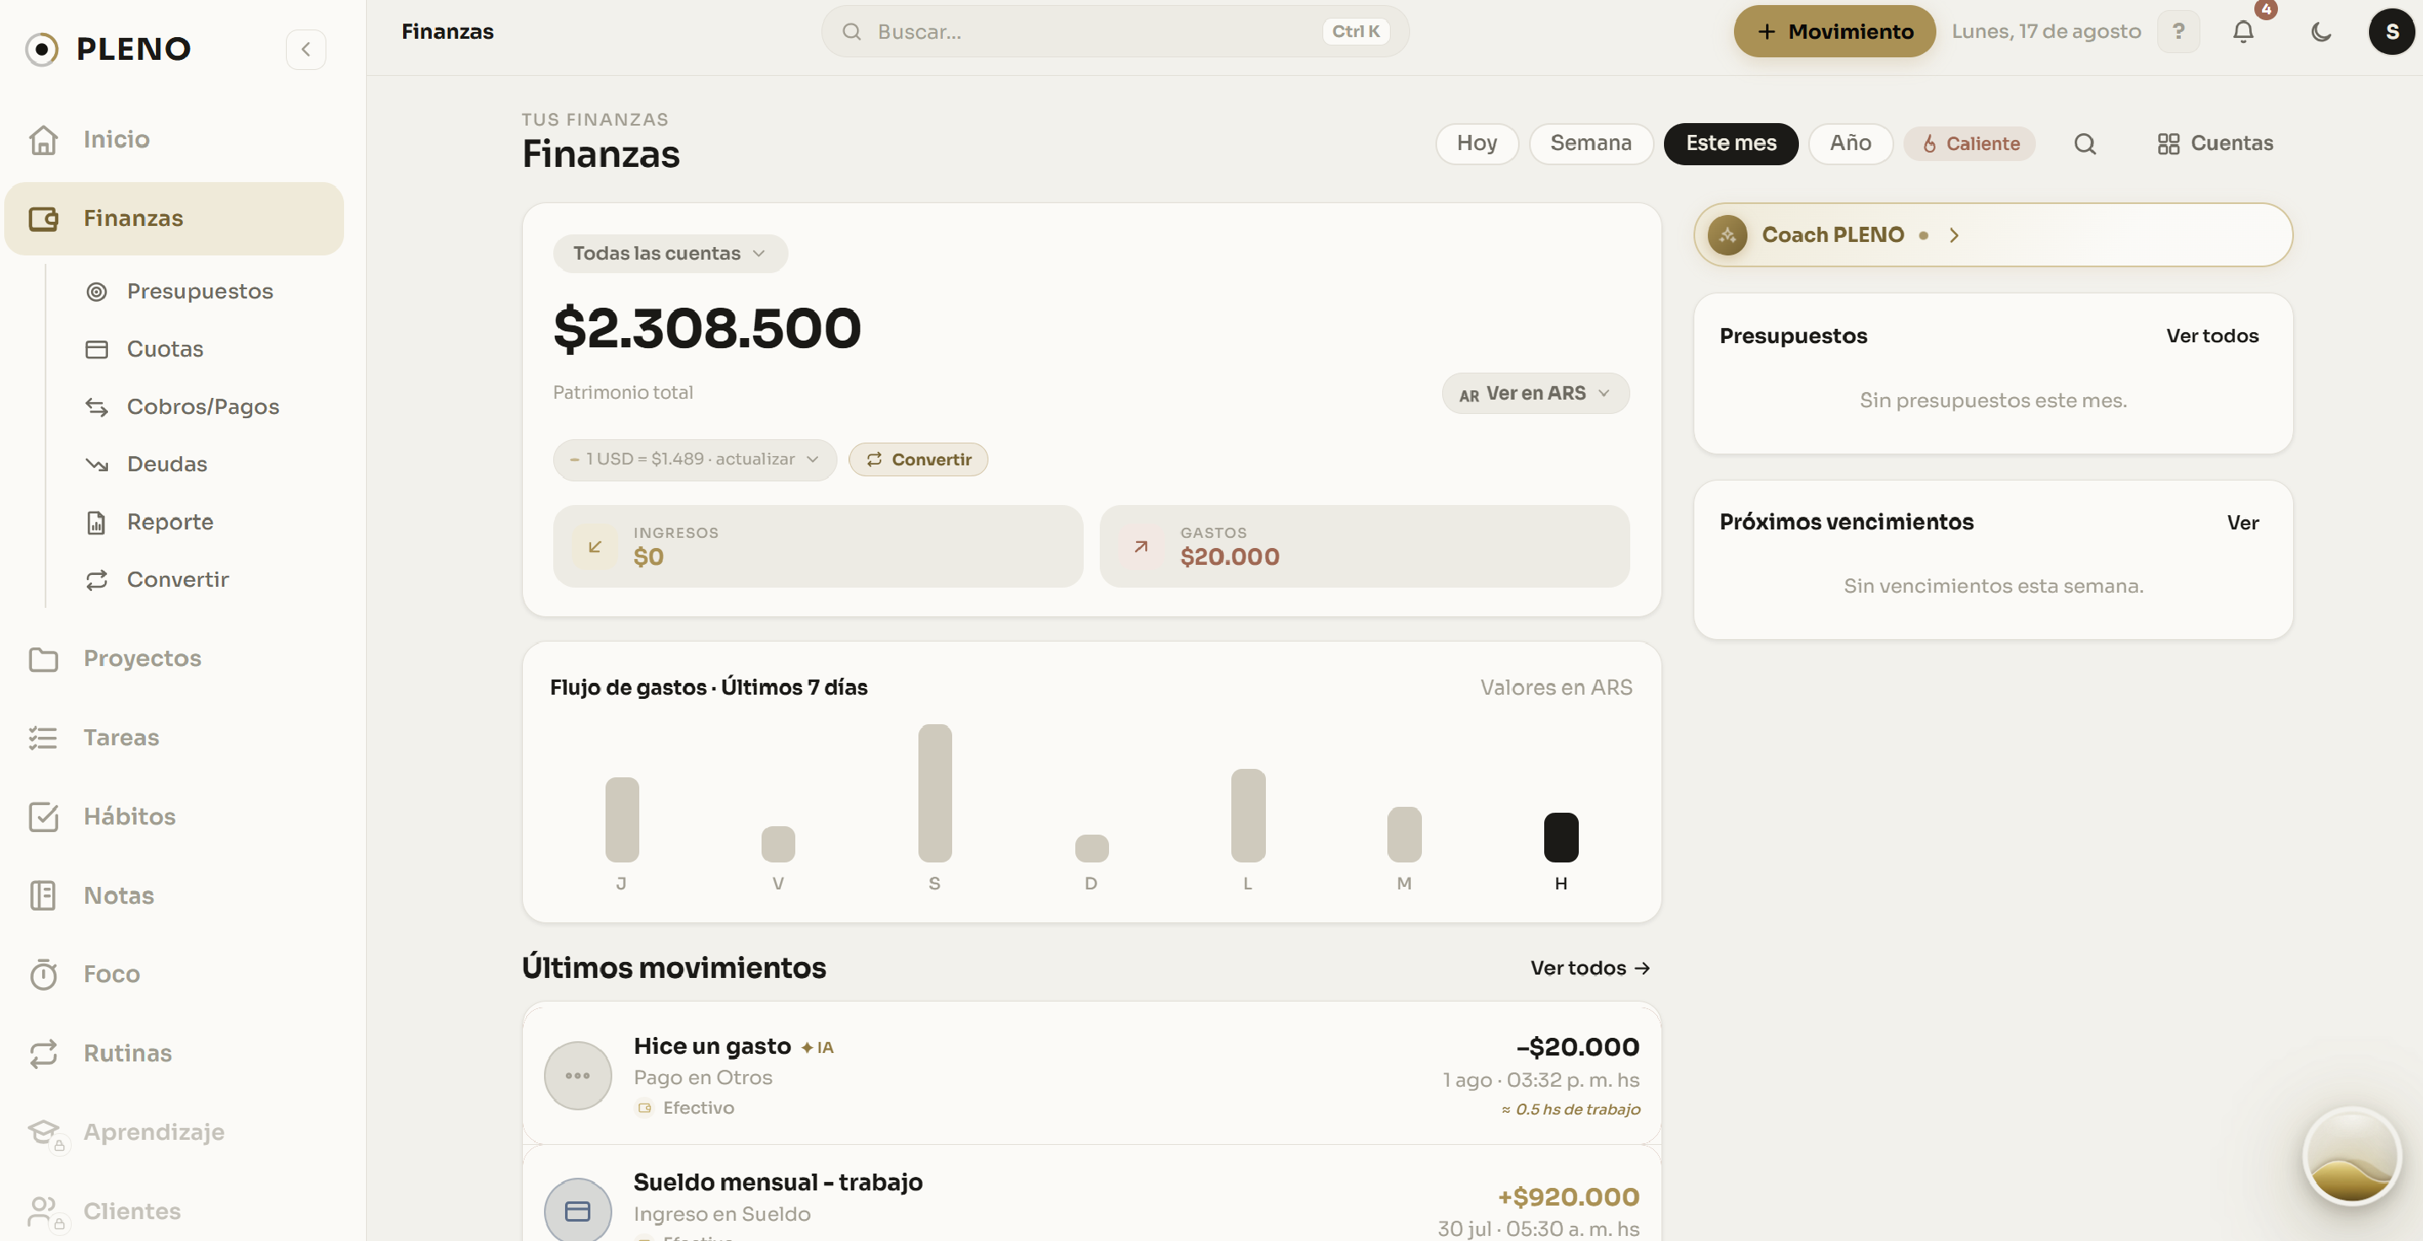2423x1241 pixels.
Task: Click Ver in Próximos vencimientos
Action: point(2242,523)
